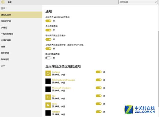159x117 pixels.
Task: Open Killer Network Manager notification settings
Action: (x=63, y=80)
